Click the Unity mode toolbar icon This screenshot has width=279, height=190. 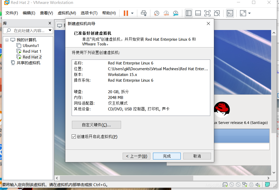click(x=217, y=13)
